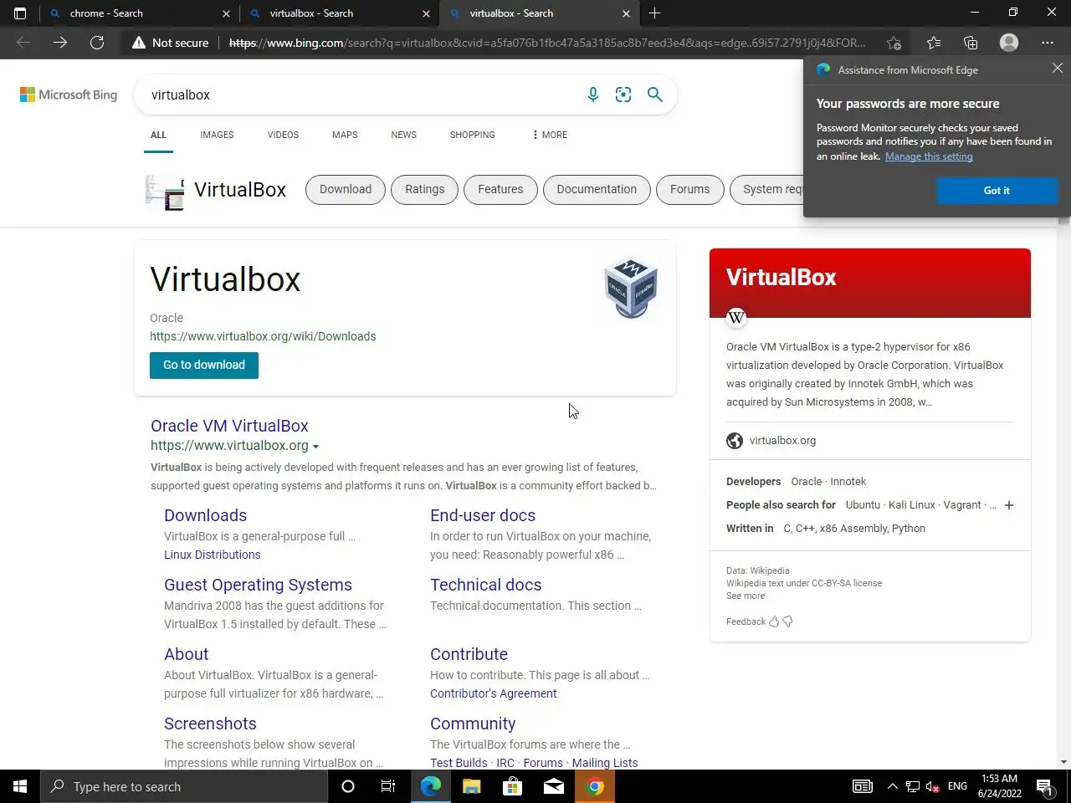This screenshot has height=803, width=1071.
Task: Open Windows Start menu
Action: coord(20,786)
